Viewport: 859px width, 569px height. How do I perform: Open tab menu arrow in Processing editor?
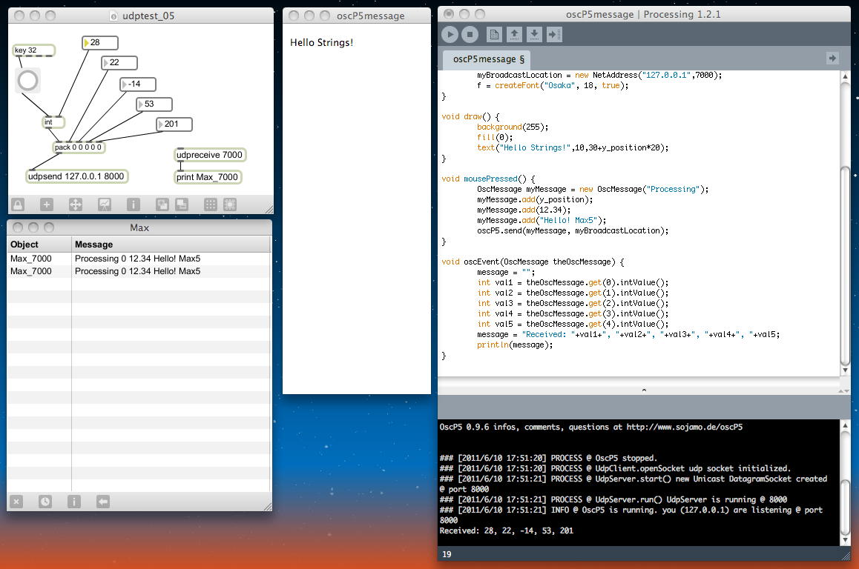click(832, 59)
